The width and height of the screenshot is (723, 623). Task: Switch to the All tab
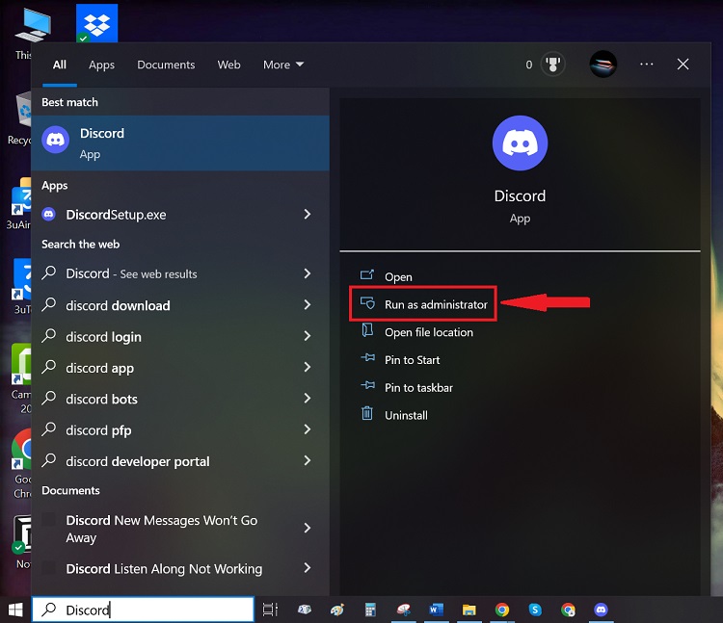pyautogui.click(x=60, y=65)
